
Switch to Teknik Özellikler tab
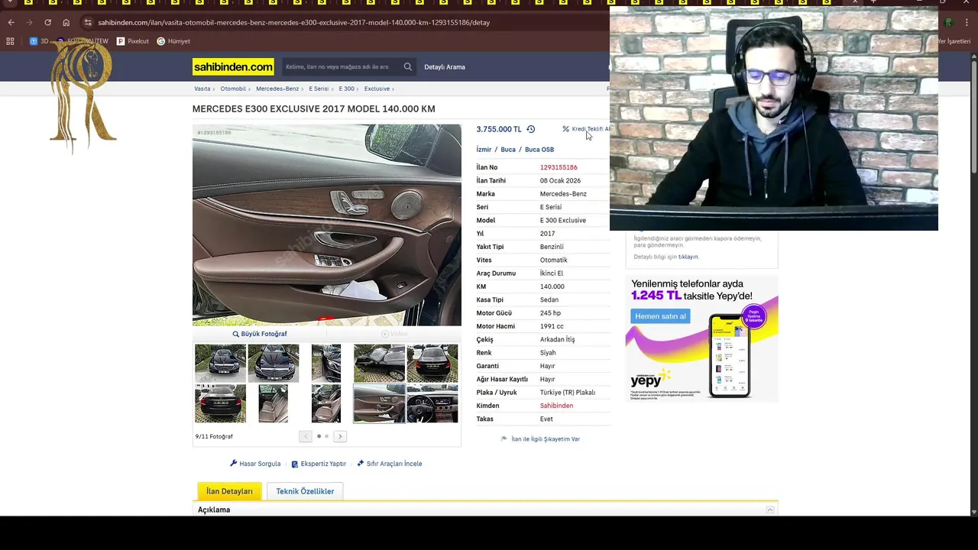(x=305, y=491)
